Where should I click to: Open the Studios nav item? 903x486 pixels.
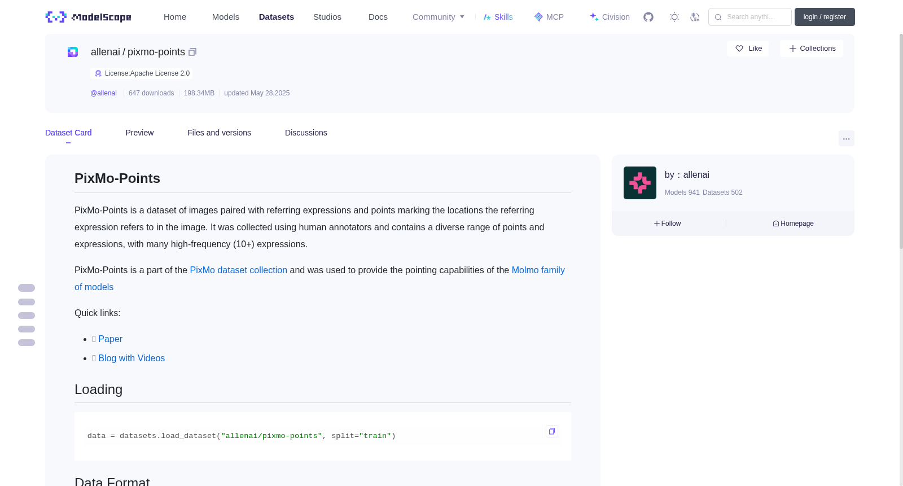click(327, 17)
